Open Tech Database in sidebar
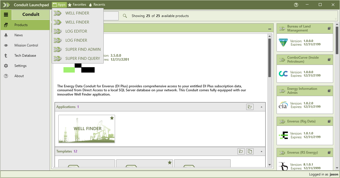The width and height of the screenshot is (340, 178). click(x=25, y=56)
